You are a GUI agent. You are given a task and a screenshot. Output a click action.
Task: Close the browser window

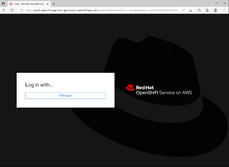[225, 3]
